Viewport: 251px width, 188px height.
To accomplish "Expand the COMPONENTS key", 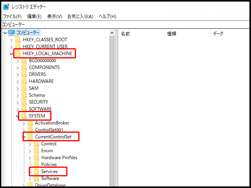I will (x=18, y=68).
